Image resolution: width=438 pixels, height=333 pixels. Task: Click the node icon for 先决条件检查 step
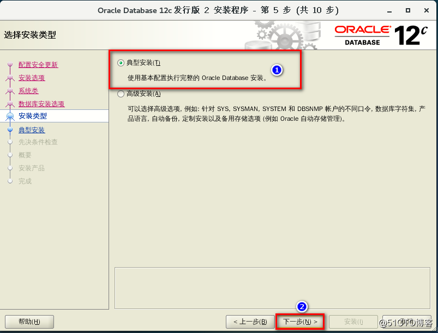pos(10,143)
